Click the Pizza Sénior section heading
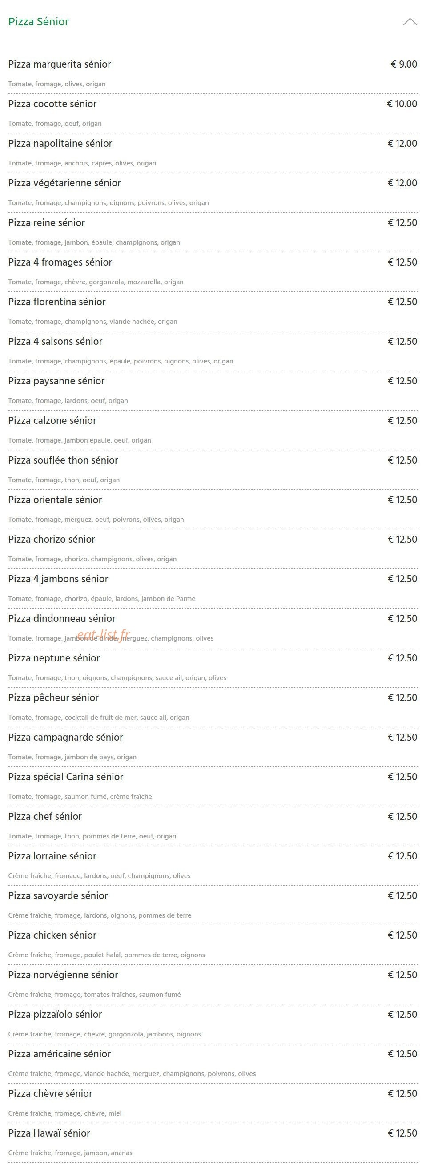 39,22
